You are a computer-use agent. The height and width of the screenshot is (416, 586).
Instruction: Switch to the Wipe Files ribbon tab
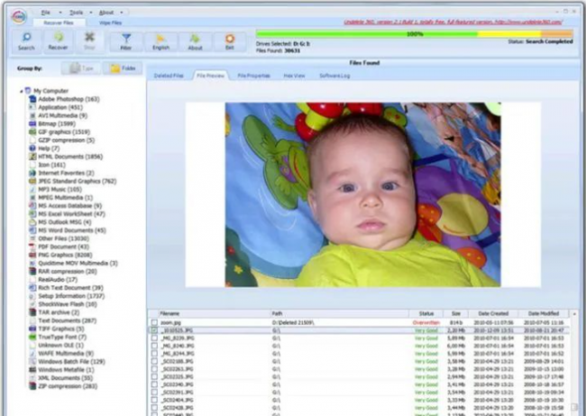pyautogui.click(x=110, y=23)
